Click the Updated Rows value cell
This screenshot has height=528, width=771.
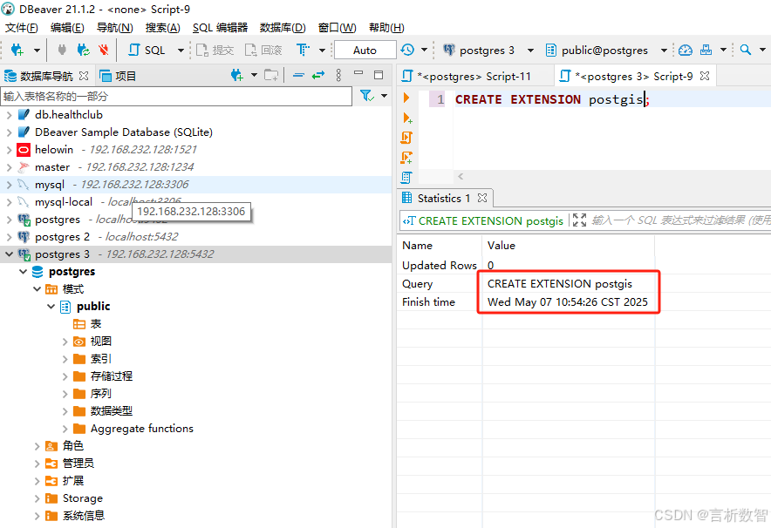tap(568, 265)
